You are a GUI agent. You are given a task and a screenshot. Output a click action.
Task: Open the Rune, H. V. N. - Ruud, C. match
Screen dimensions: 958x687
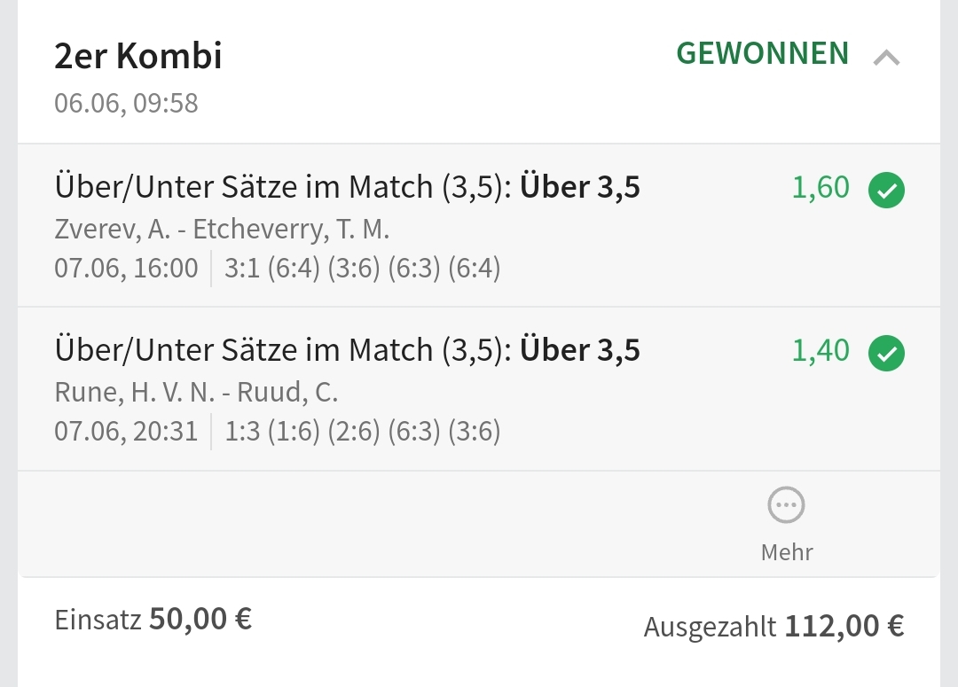click(196, 393)
